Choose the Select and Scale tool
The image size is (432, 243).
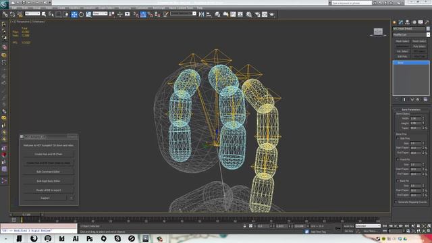coord(88,14)
